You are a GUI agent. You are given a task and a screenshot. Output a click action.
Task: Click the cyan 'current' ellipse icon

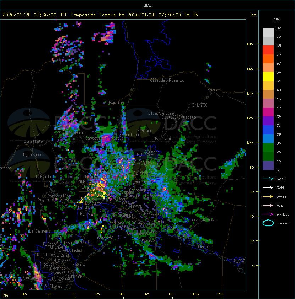[x=268, y=223]
